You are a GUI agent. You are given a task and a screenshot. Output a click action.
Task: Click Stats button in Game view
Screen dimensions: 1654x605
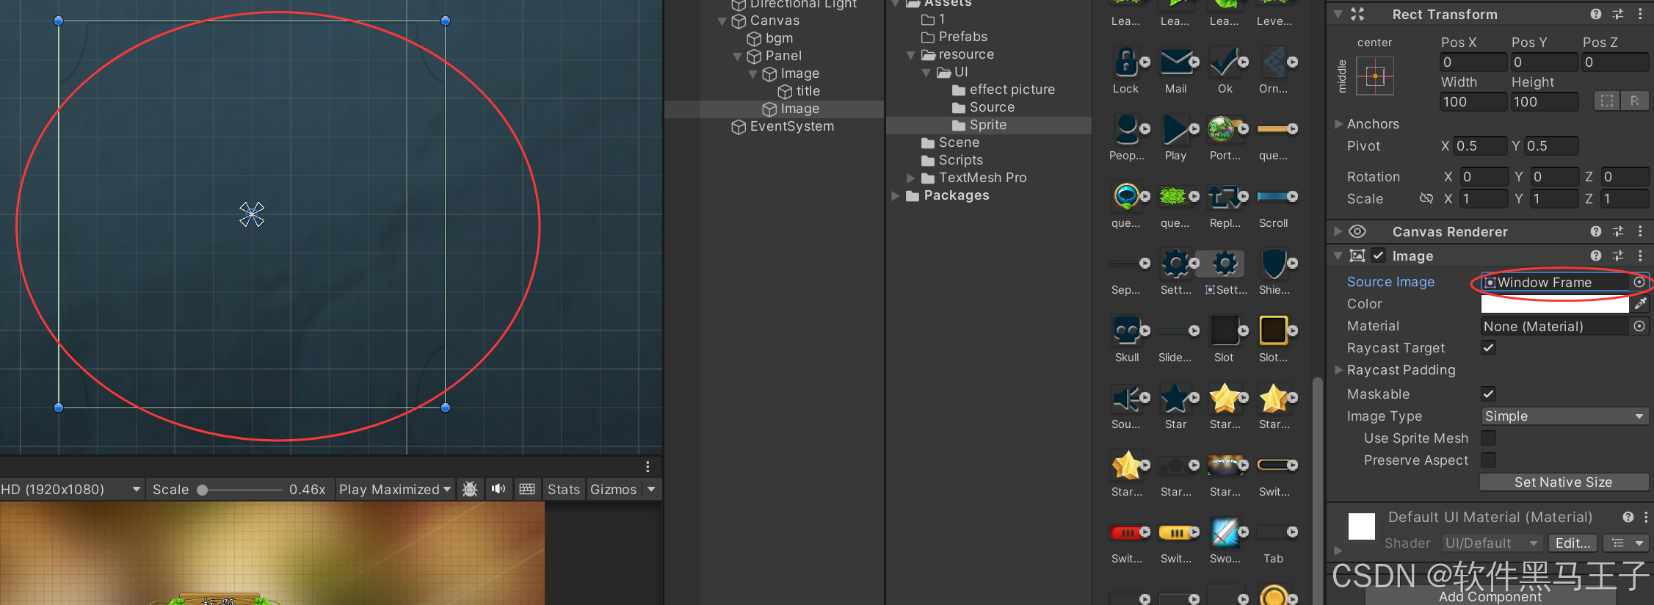pyautogui.click(x=564, y=489)
